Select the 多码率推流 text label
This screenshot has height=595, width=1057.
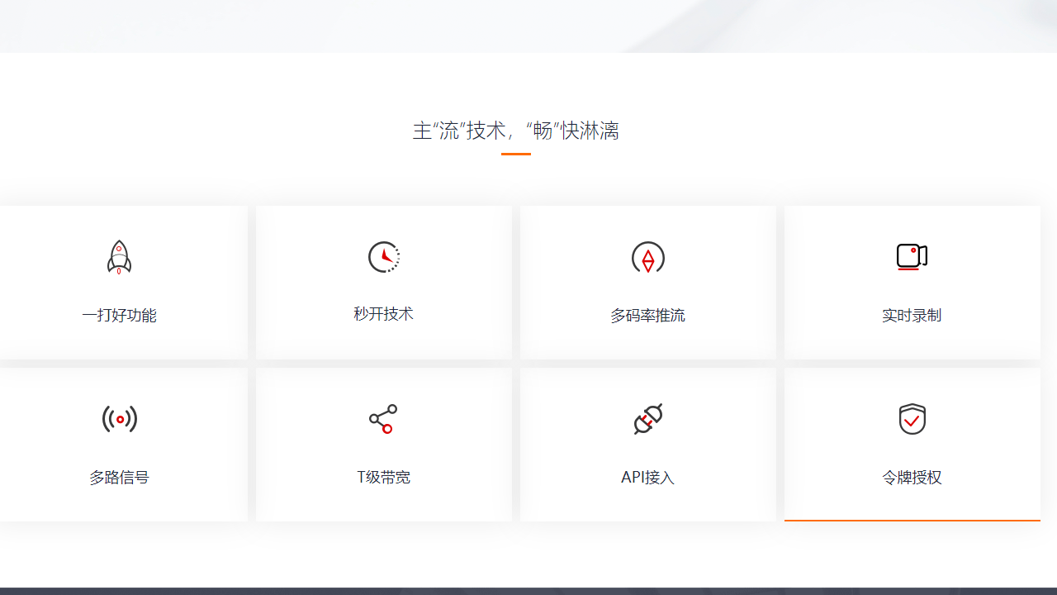pyautogui.click(x=647, y=315)
